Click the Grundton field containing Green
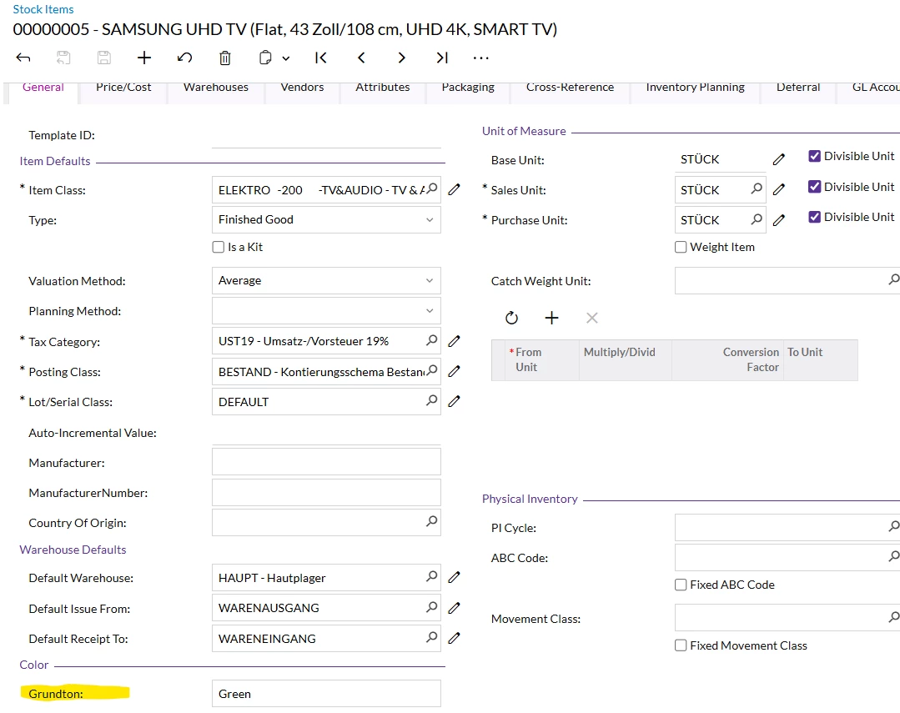This screenshot has width=900, height=713. pyautogui.click(x=326, y=694)
